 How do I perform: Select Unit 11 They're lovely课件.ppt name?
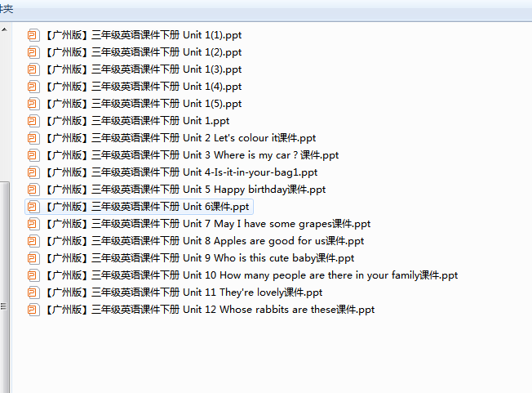(184, 293)
